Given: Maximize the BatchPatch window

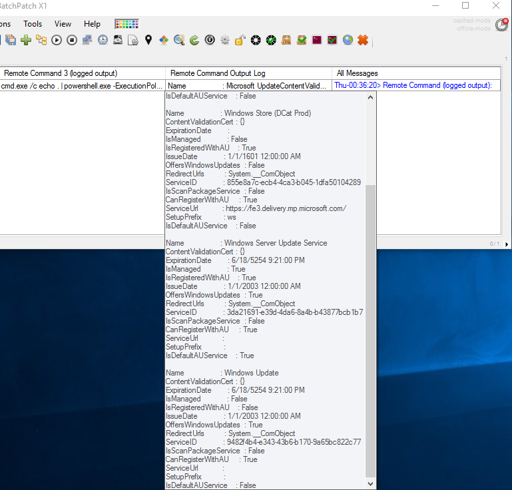Looking at the screenshot, I should point(465,5).
